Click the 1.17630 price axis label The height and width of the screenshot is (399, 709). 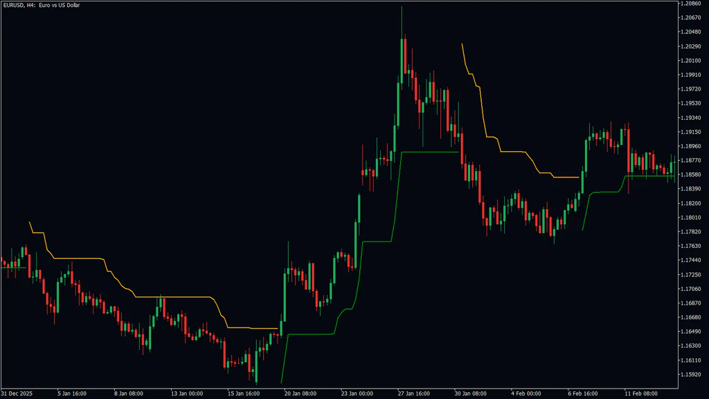(x=691, y=246)
